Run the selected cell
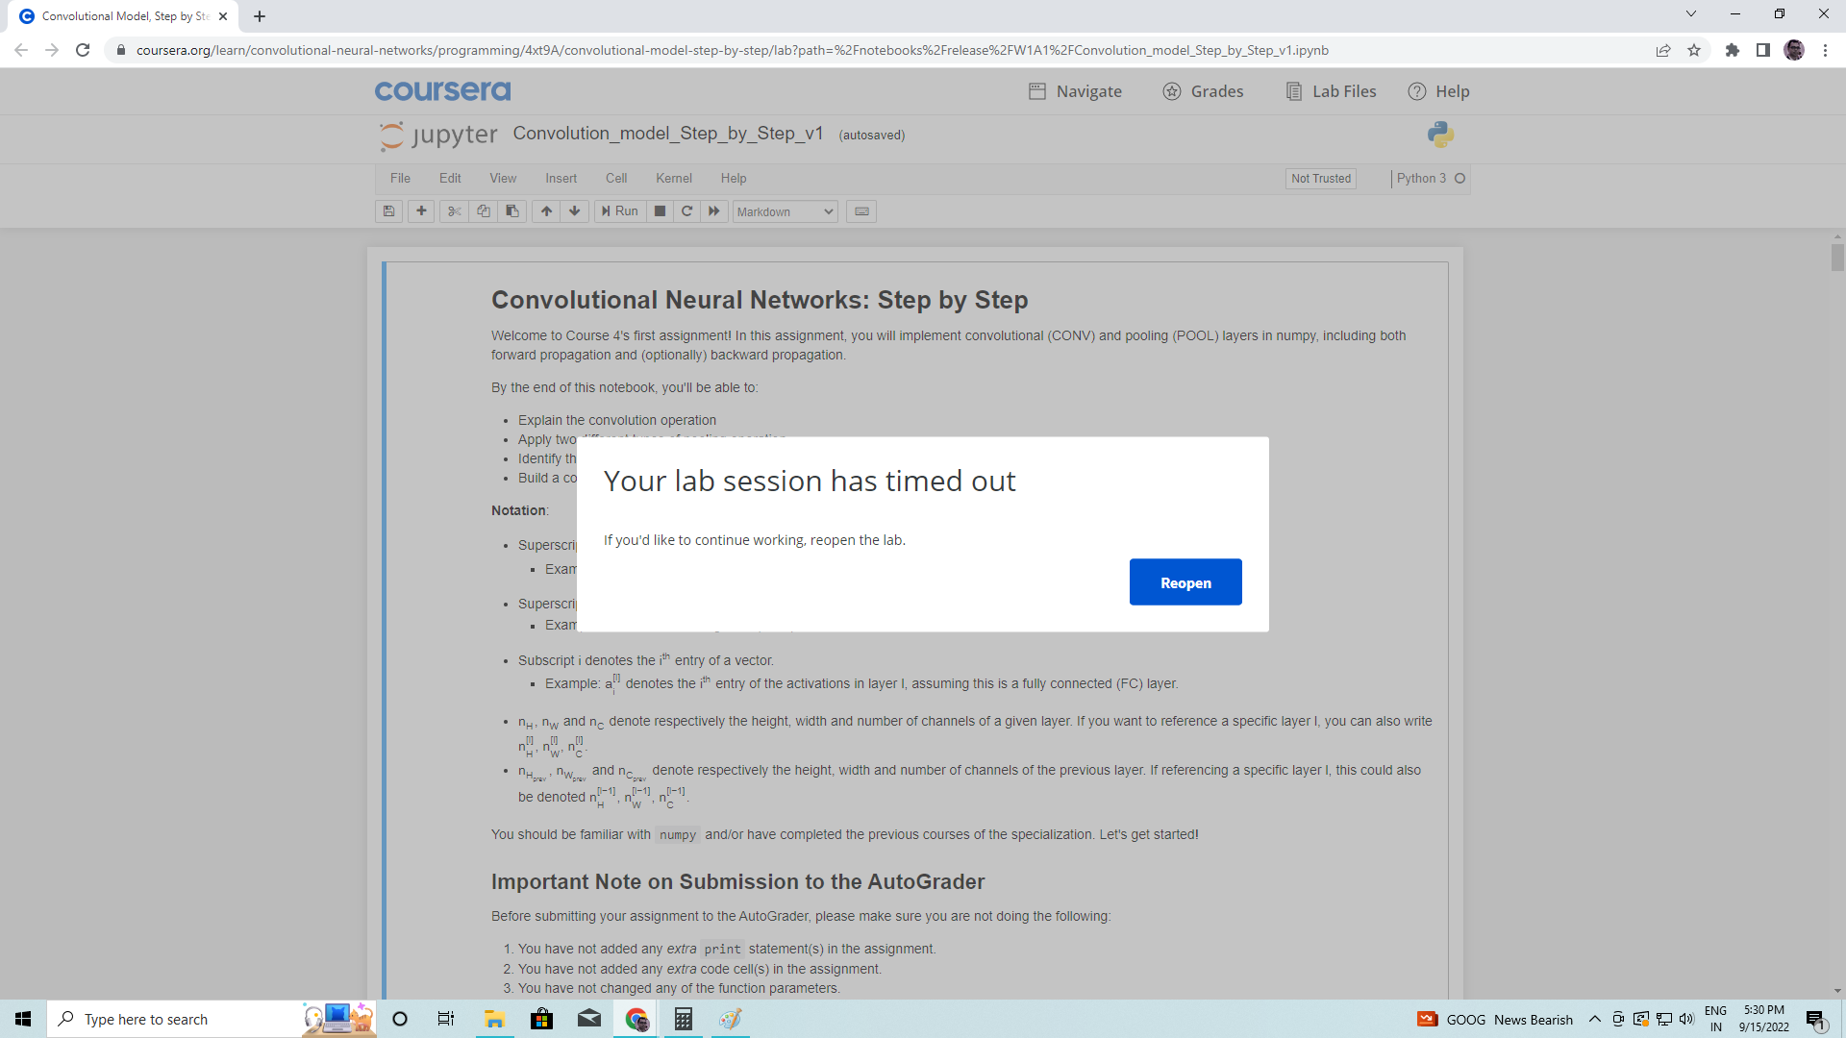 pos(620,211)
